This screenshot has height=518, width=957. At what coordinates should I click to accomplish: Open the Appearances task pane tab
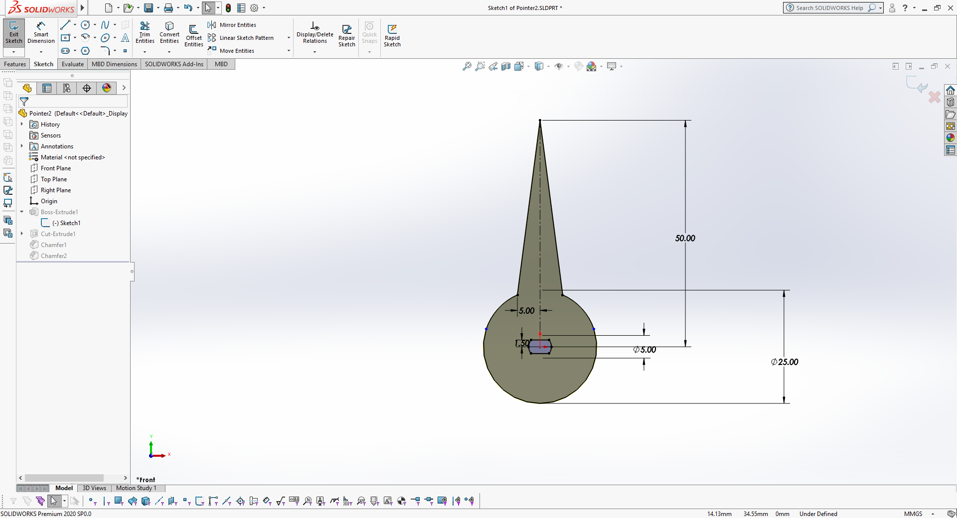951,138
